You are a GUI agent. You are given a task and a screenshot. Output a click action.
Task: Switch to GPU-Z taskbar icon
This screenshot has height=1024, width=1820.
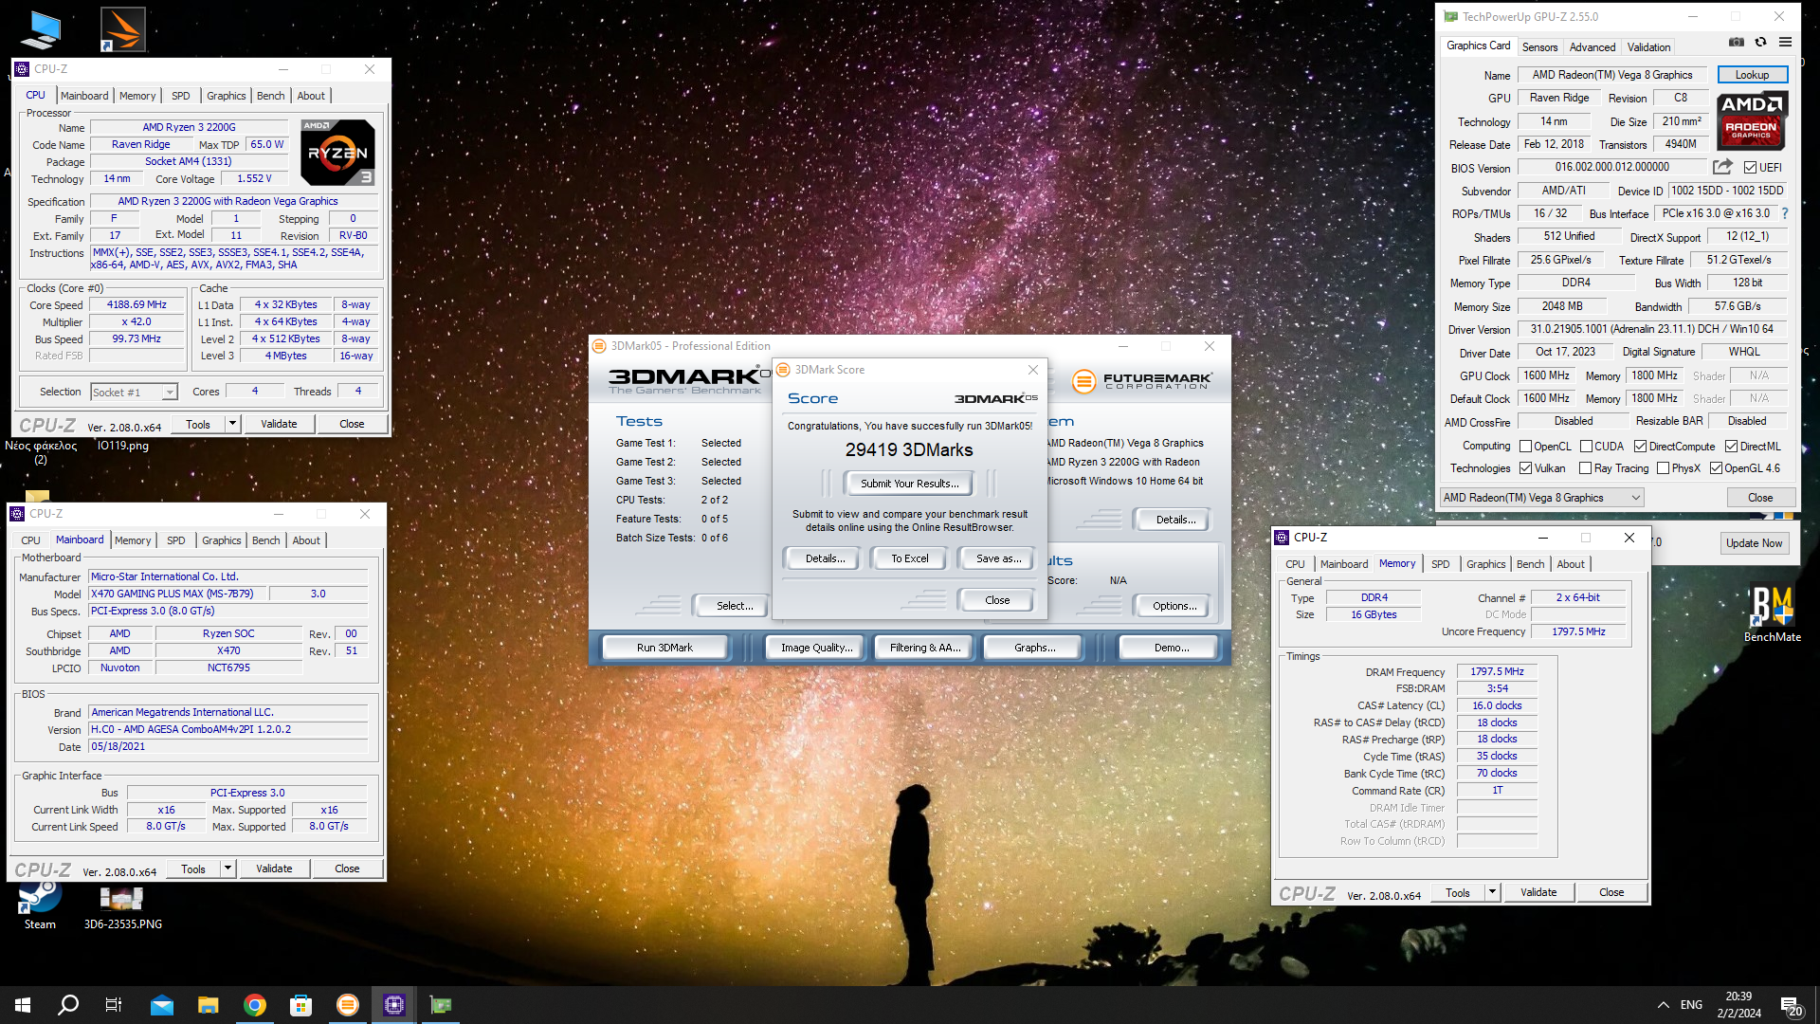coord(441,1005)
